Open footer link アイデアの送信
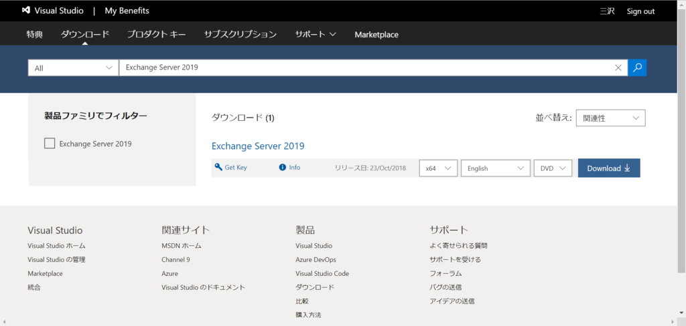686x326 pixels. click(x=452, y=301)
